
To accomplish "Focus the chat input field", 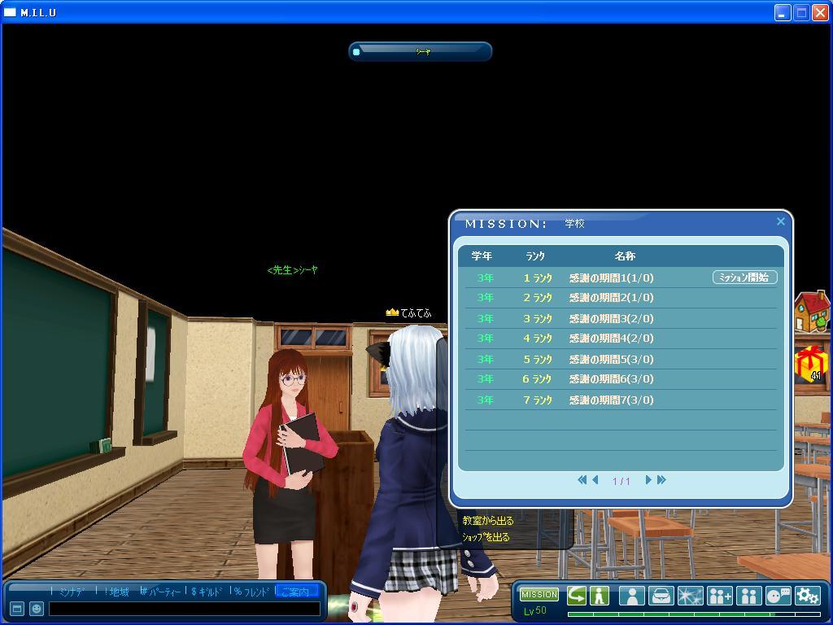I will tap(185, 609).
